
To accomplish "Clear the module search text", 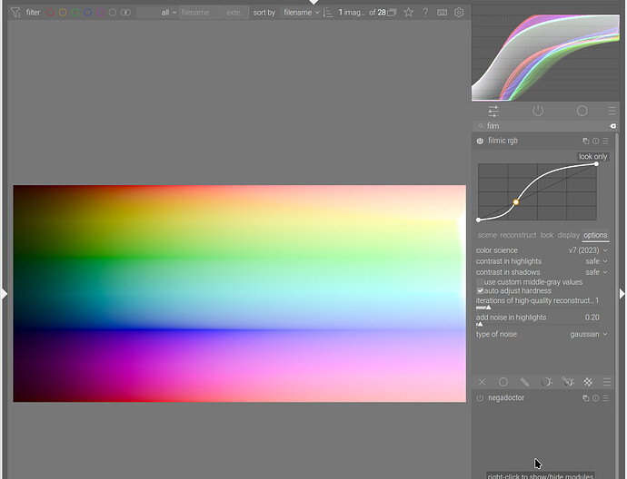I will [x=612, y=126].
